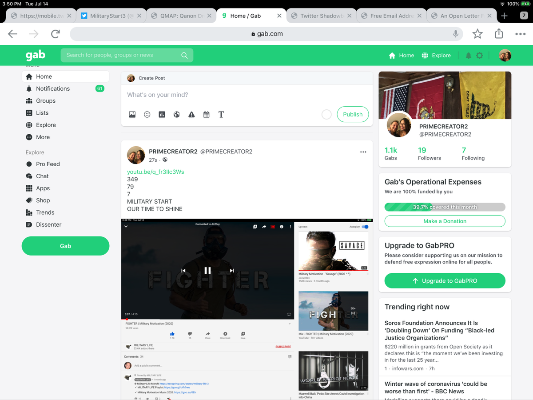Open Explore in the left sidebar
533x400 pixels.
(x=65, y=125)
